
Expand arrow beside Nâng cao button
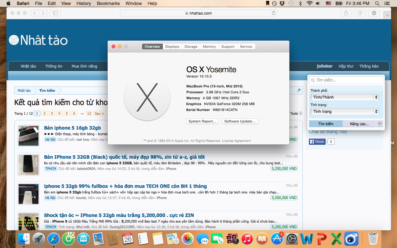click(x=380, y=124)
